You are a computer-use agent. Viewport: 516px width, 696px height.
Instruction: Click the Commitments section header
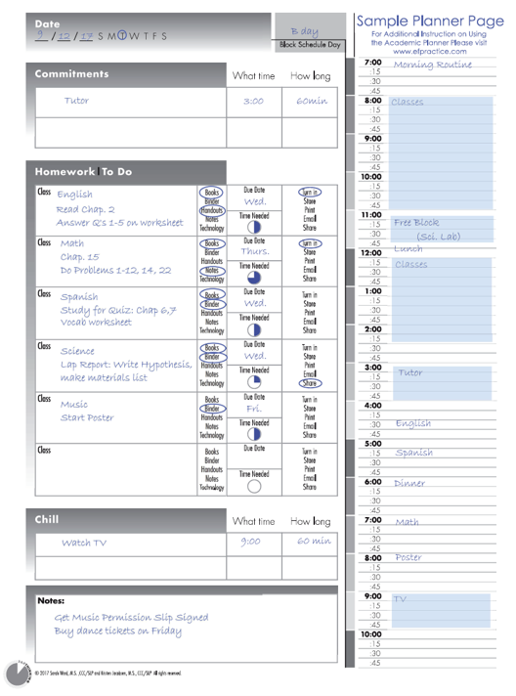(x=126, y=73)
